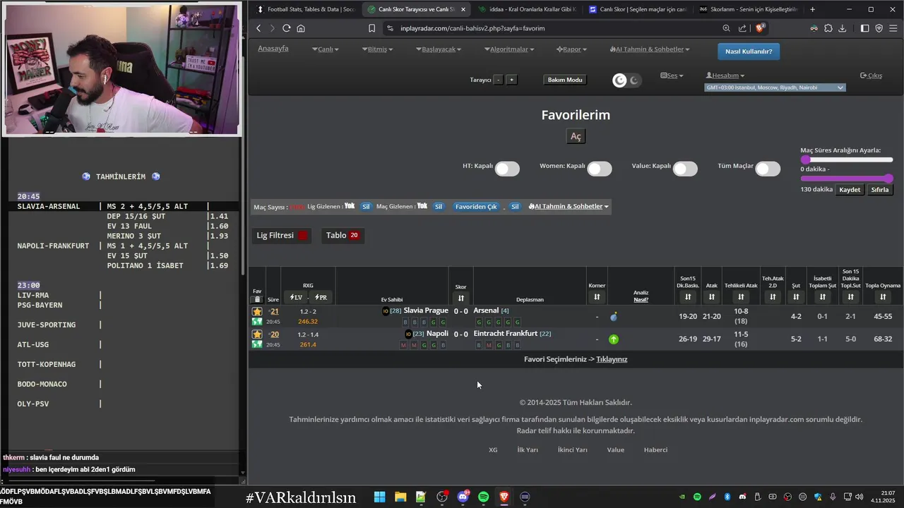This screenshot has height=508, width=904.
Task: Expand the Başlayacak dropdown menu
Action: (439, 49)
